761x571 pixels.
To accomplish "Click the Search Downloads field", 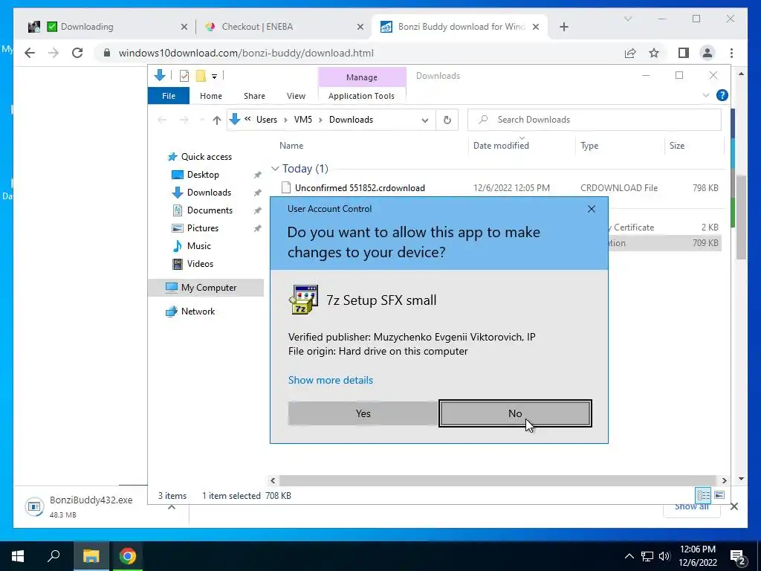I will coord(594,120).
